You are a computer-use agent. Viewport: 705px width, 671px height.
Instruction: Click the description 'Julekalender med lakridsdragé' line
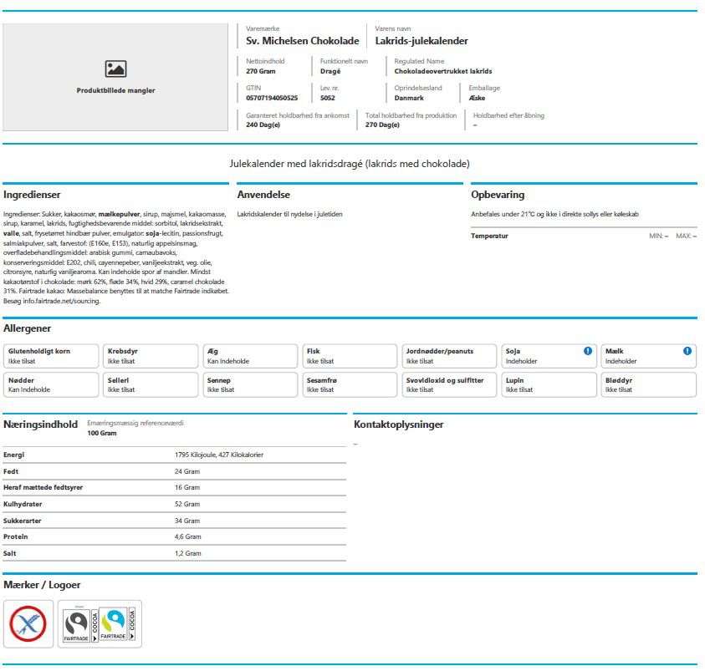[350, 164]
